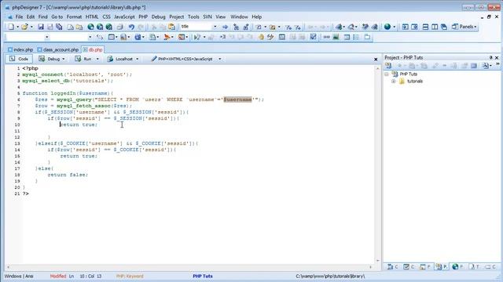Pin the Project panel with the pin icon

coord(490,57)
